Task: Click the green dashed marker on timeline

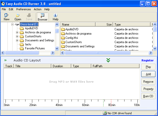Action: tap(103, 103)
